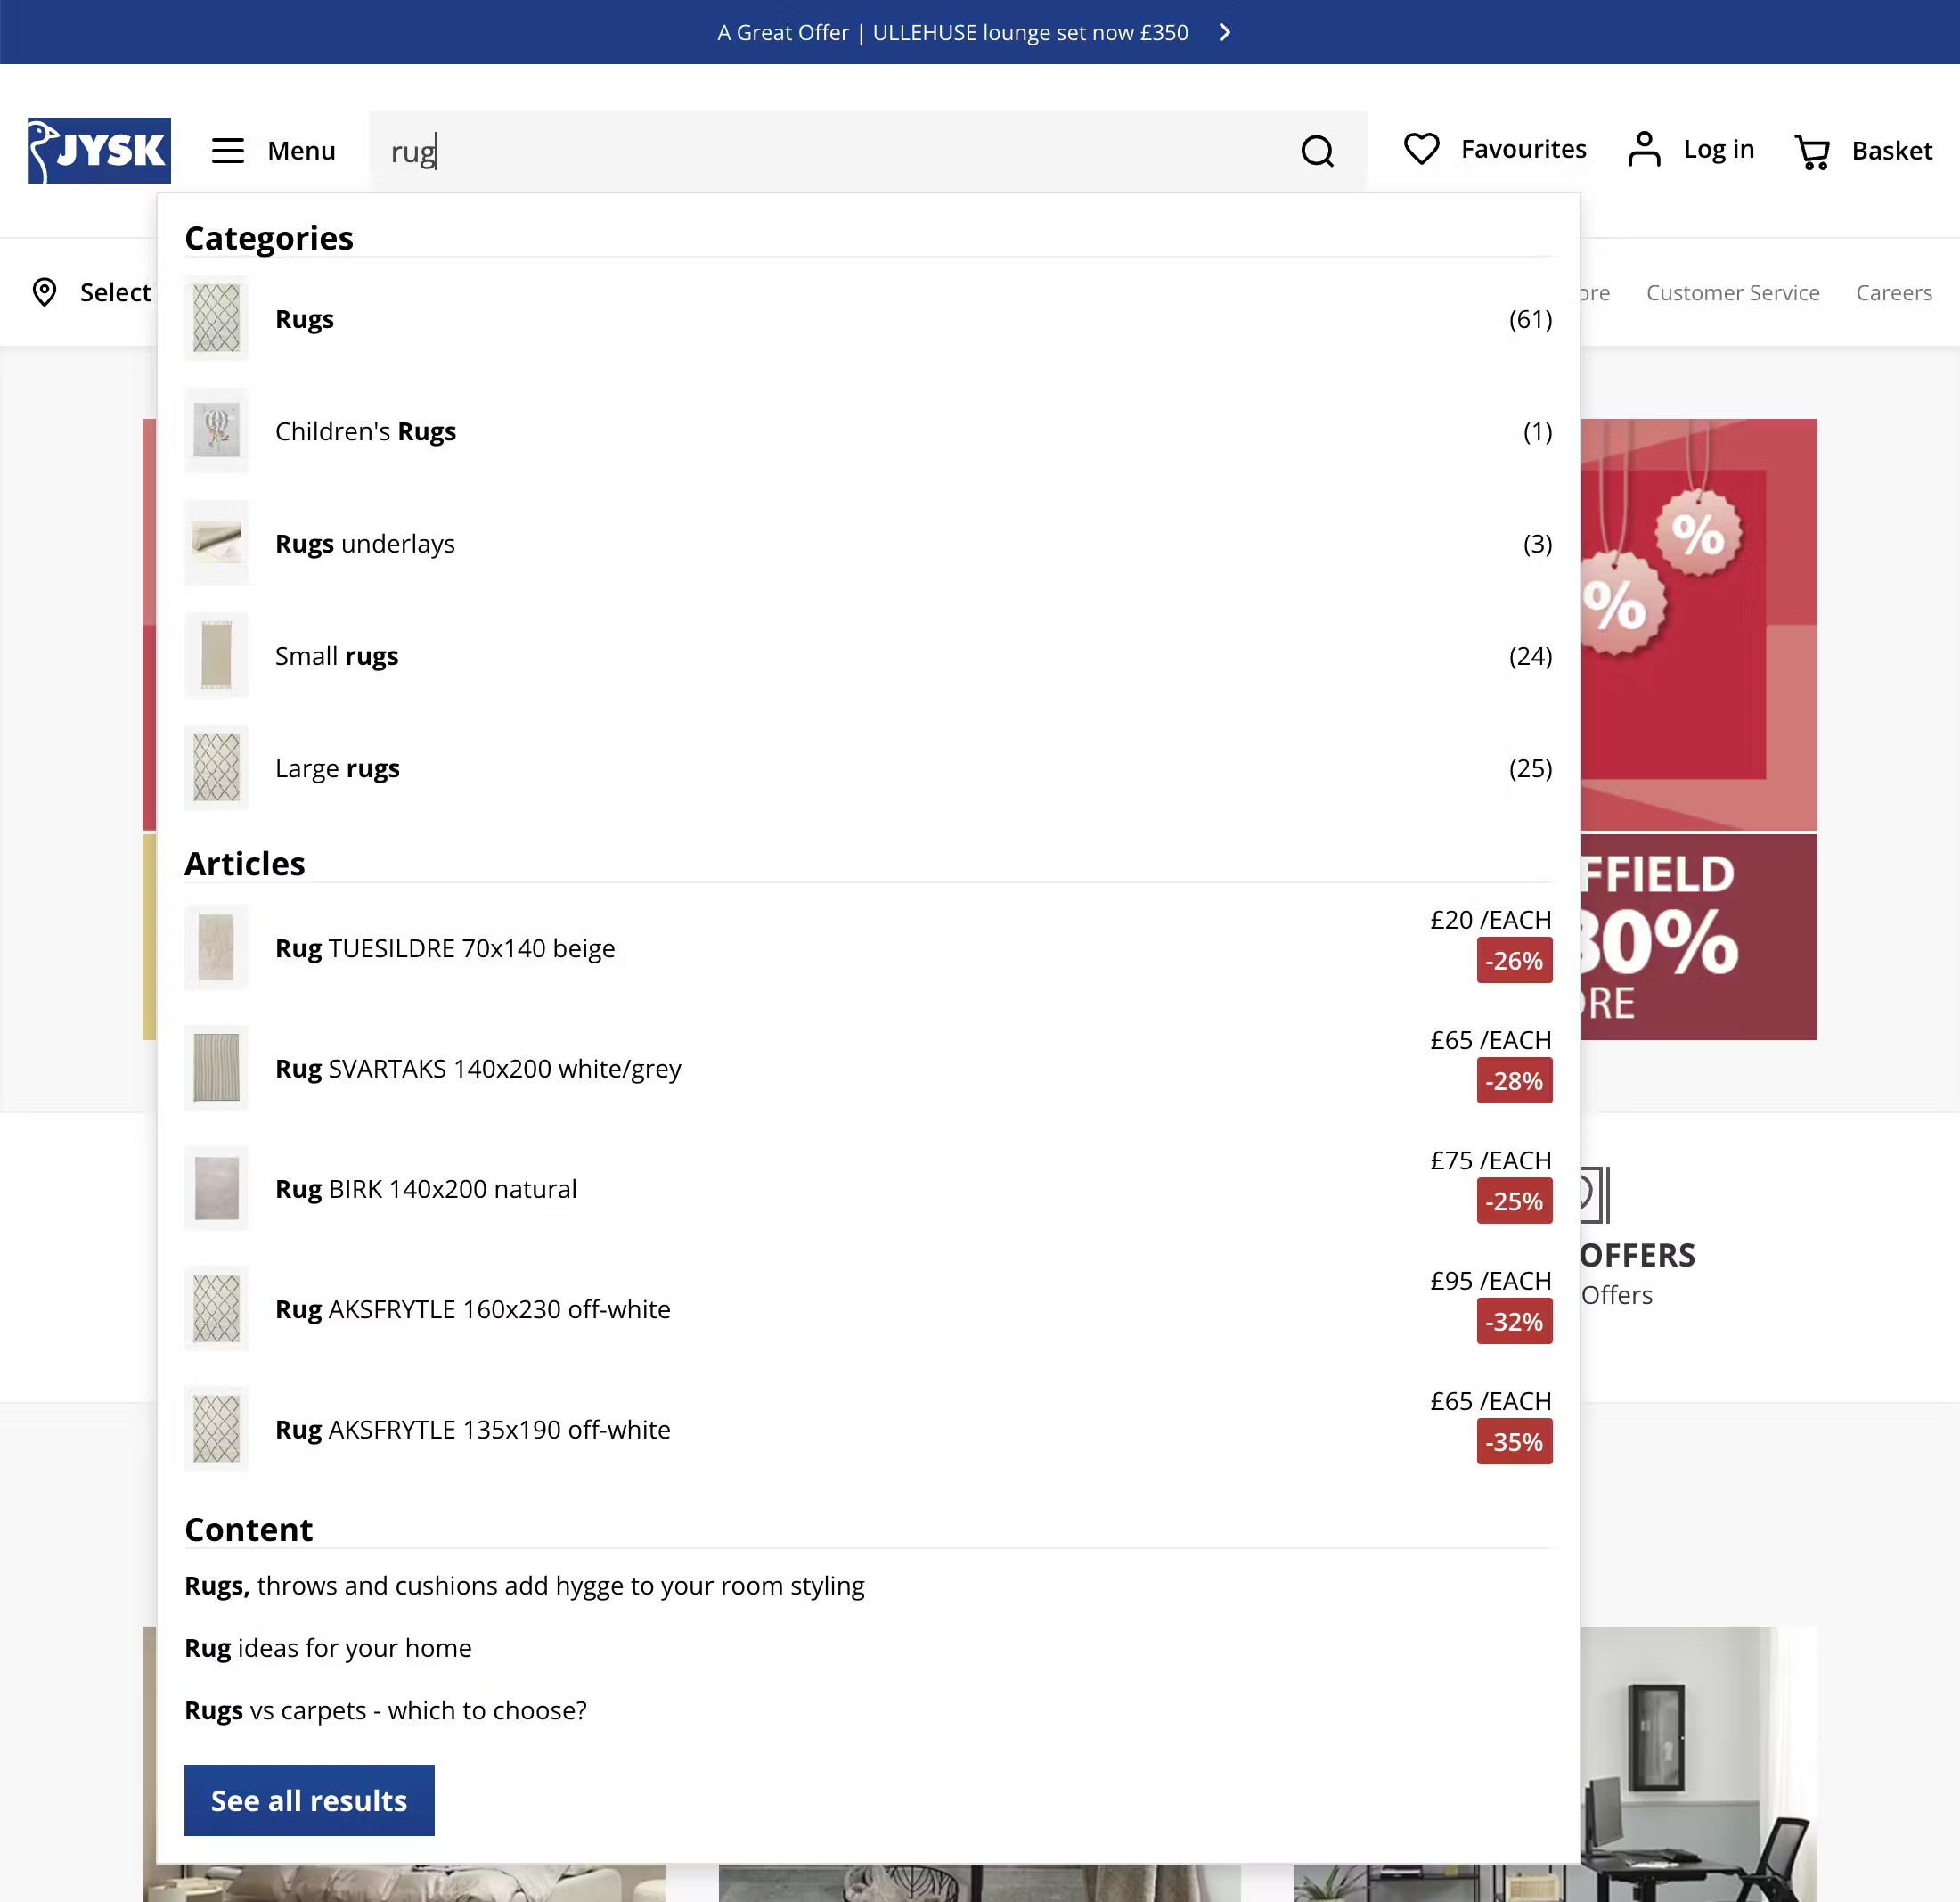
Task: Open Rugs vs carpets comparison content
Action: 386,1709
